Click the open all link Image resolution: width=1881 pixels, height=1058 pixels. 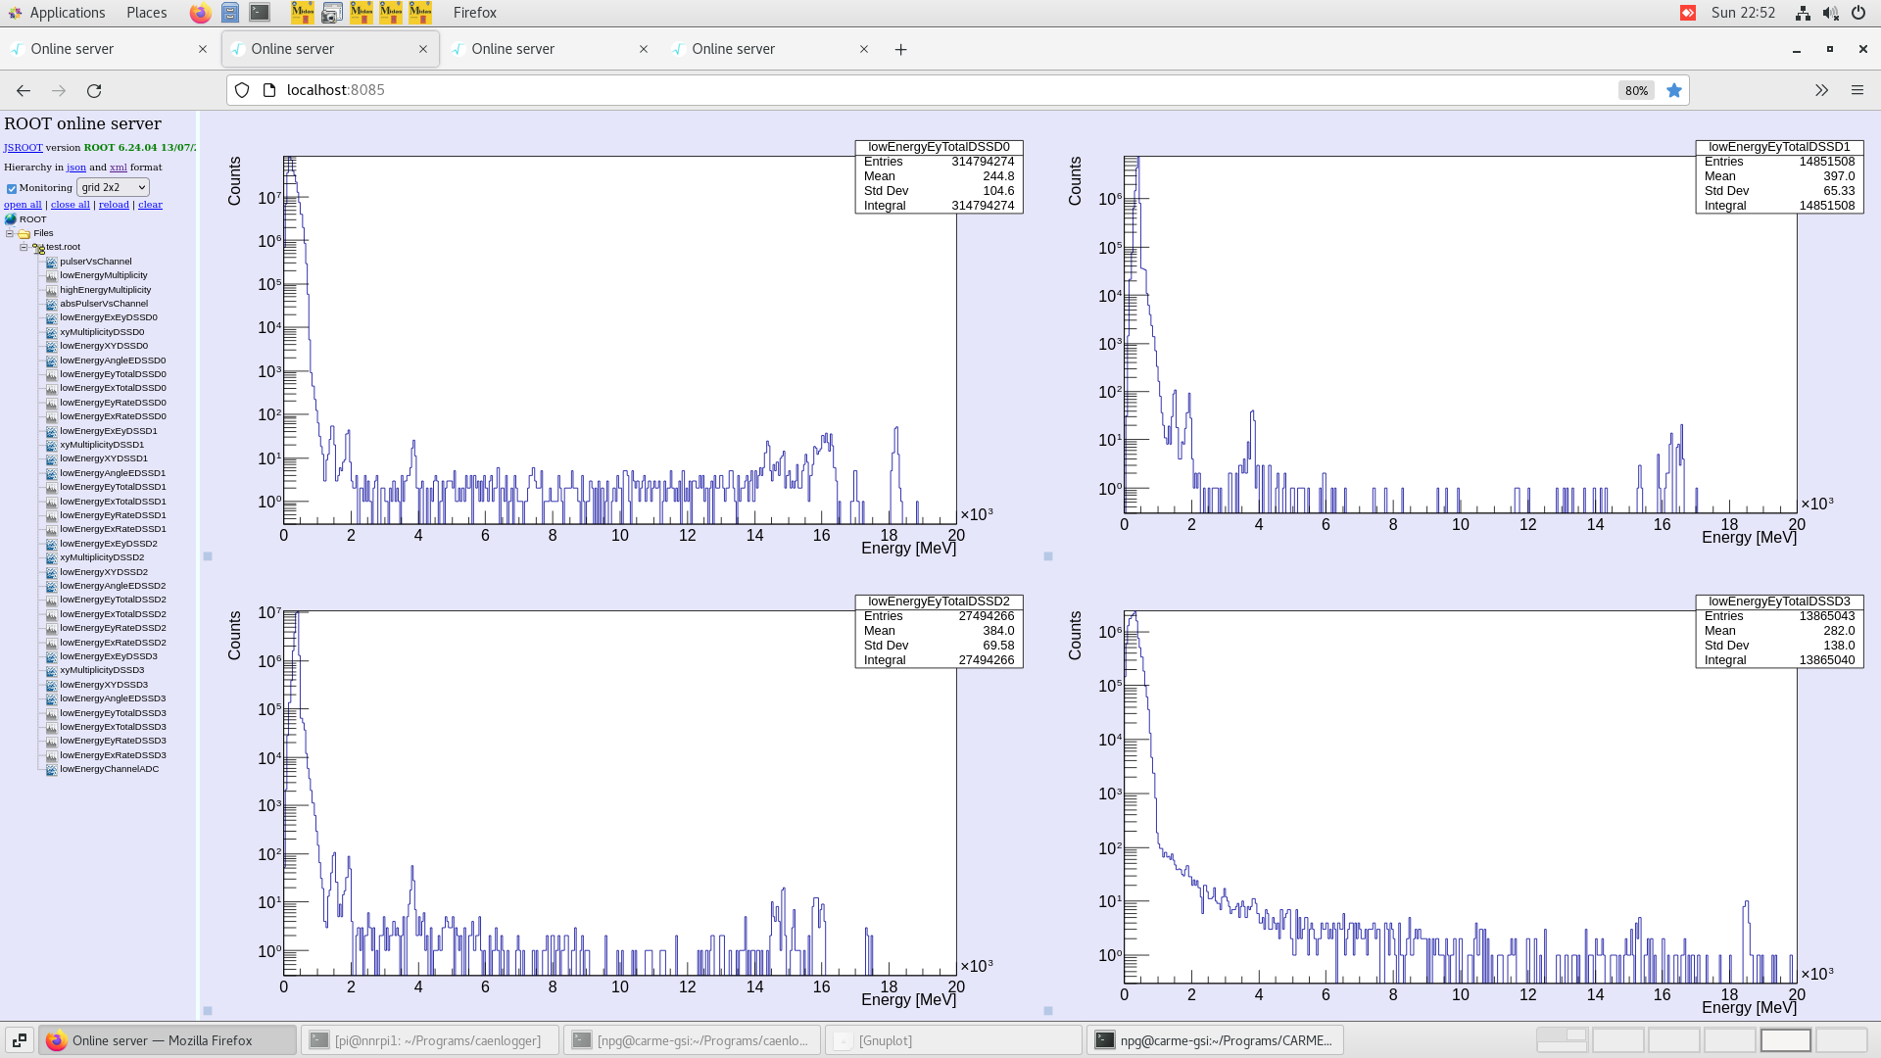[x=23, y=204]
